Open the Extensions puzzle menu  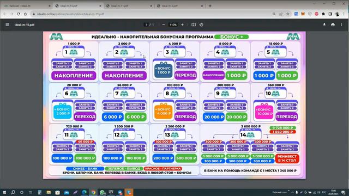click(x=323, y=14)
